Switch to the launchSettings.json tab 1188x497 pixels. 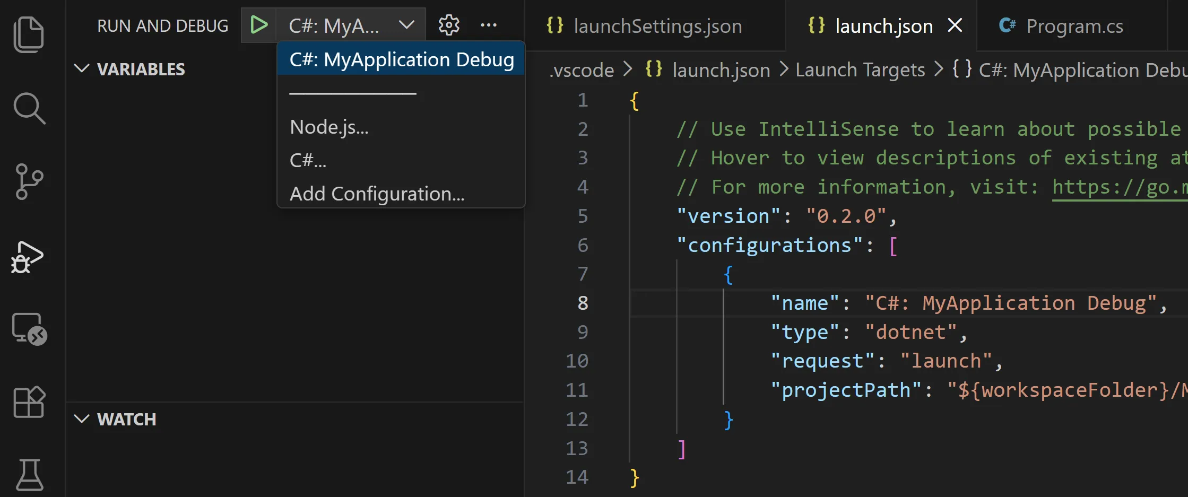[655, 25]
